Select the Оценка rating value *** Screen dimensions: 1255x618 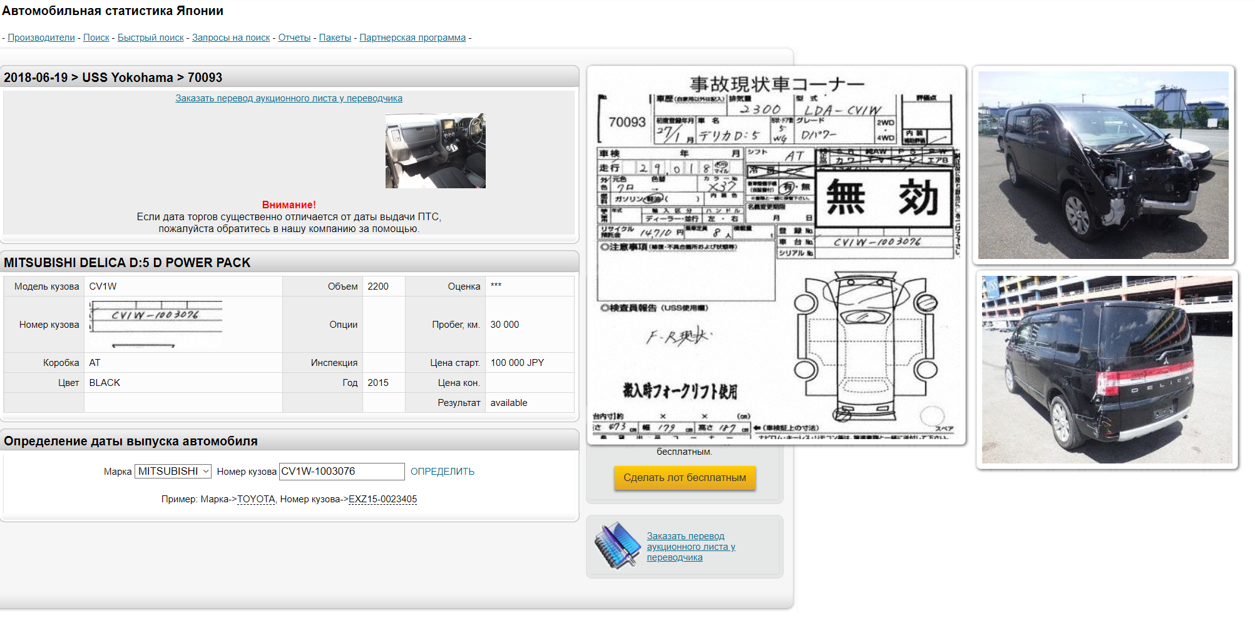tap(496, 286)
